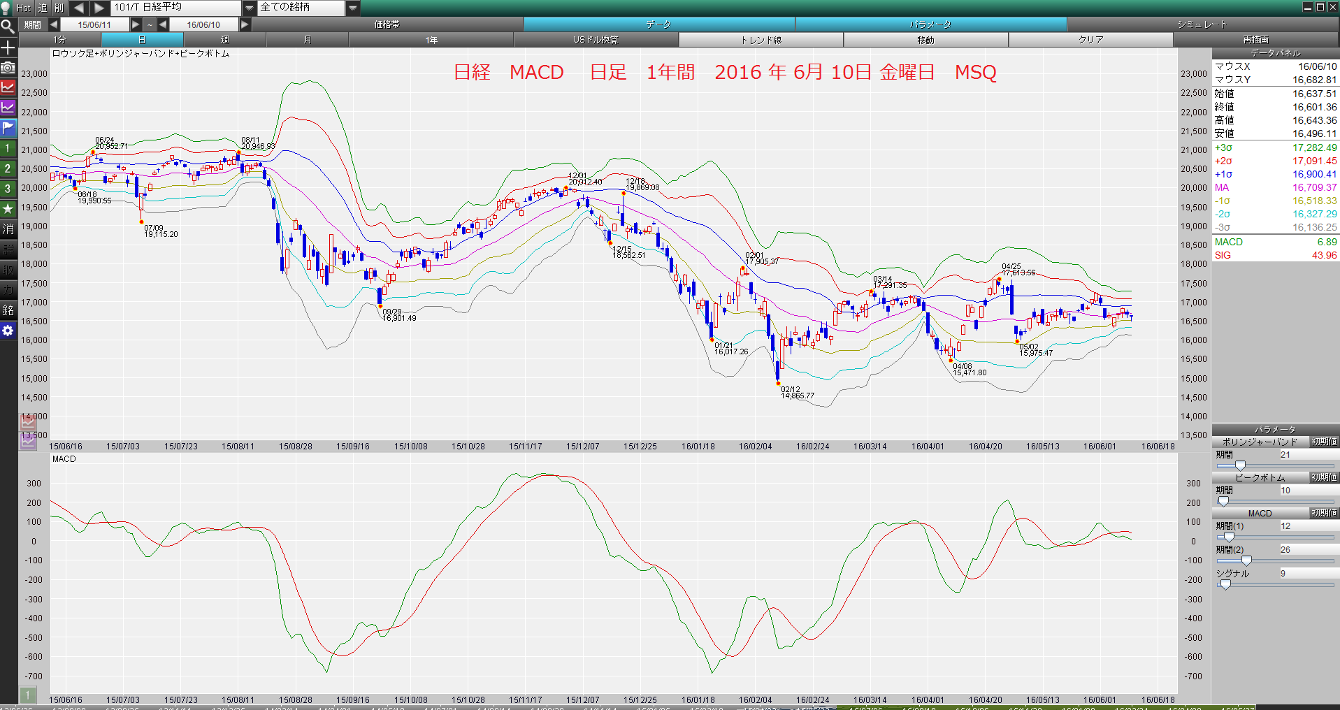Go to the next stock with the right arrow
Image resolution: width=1340 pixels, height=710 pixels.
click(x=99, y=8)
